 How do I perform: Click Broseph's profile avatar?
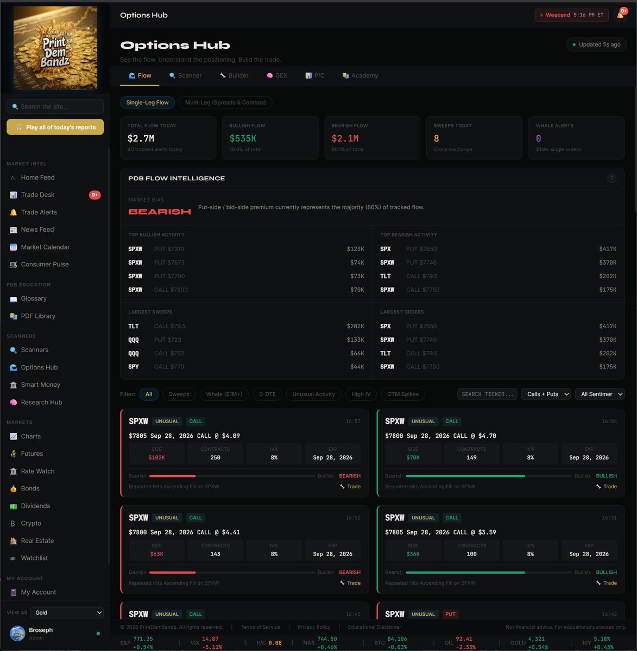17,633
